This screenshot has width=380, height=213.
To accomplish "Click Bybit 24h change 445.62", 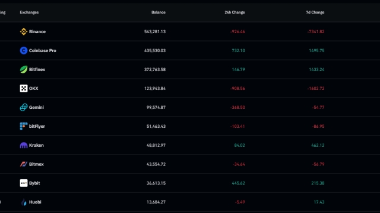I will pyautogui.click(x=238, y=183).
